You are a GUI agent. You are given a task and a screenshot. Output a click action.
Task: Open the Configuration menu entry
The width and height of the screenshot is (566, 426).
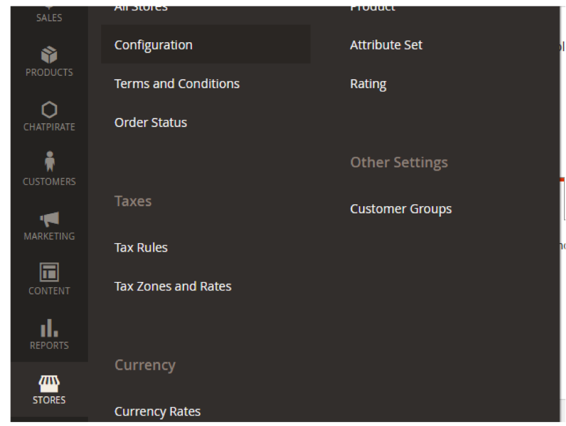(153, 45)
